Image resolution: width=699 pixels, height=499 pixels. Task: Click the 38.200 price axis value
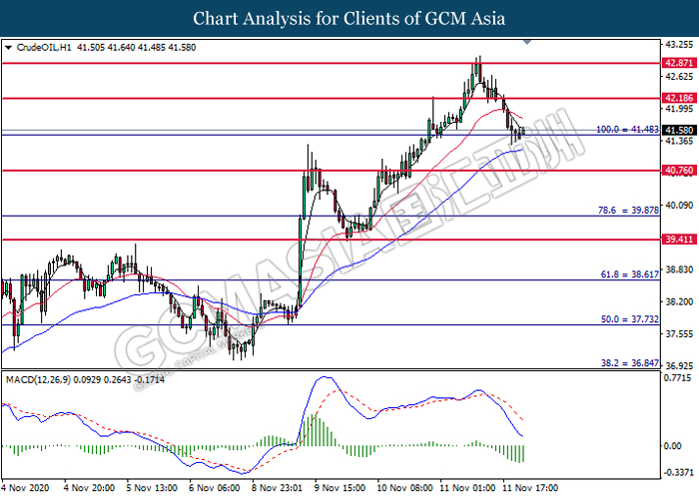click(x=679, y=301)
